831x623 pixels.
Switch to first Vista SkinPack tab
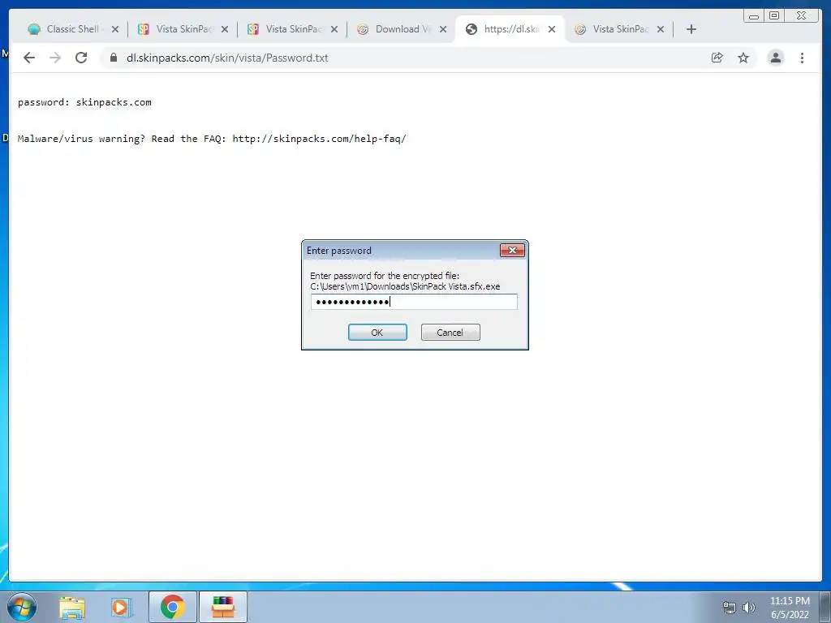[x=183, y=29]
